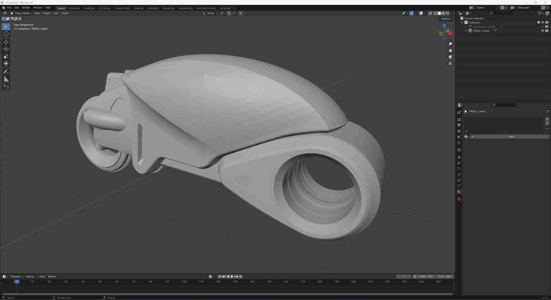551x300 pixels.
Task: Open the Tool properties tab
Action: click(459, 112)
